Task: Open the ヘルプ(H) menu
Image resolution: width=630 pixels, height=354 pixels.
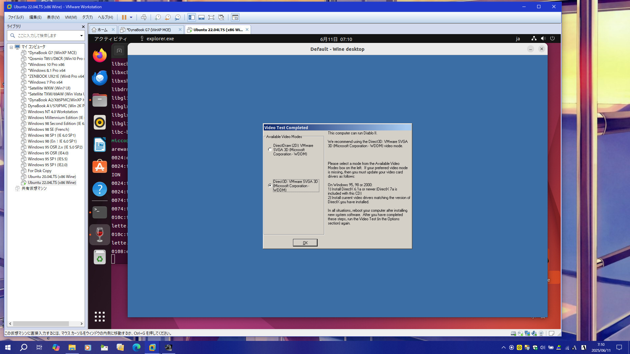Action: click(105, 17)
